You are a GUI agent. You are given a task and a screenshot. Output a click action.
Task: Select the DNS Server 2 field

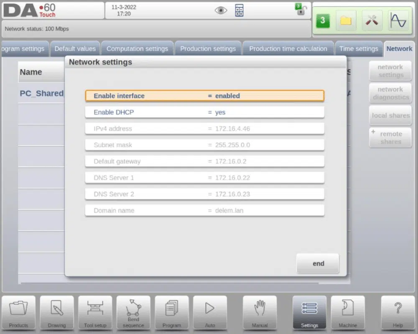point(205,194)
